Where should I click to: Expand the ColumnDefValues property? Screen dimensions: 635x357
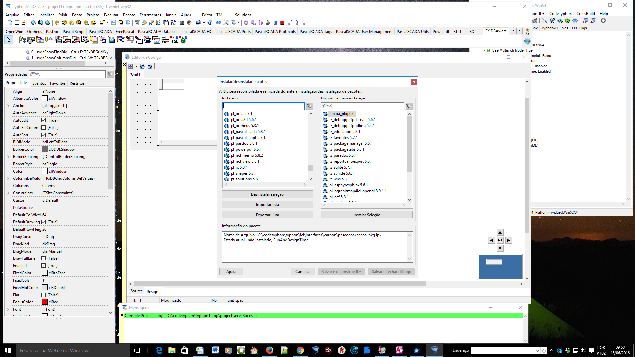click(8, 178)
